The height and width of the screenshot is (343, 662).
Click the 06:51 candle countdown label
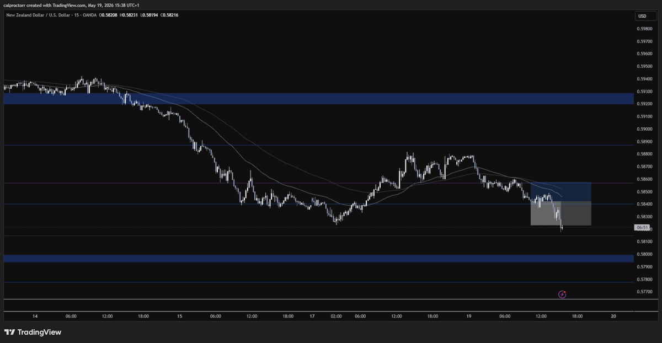point(642,227)
